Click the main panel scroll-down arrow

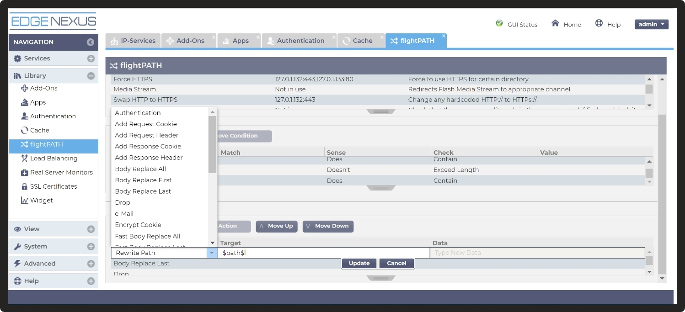pyautogui.click(x=662, y=278)
